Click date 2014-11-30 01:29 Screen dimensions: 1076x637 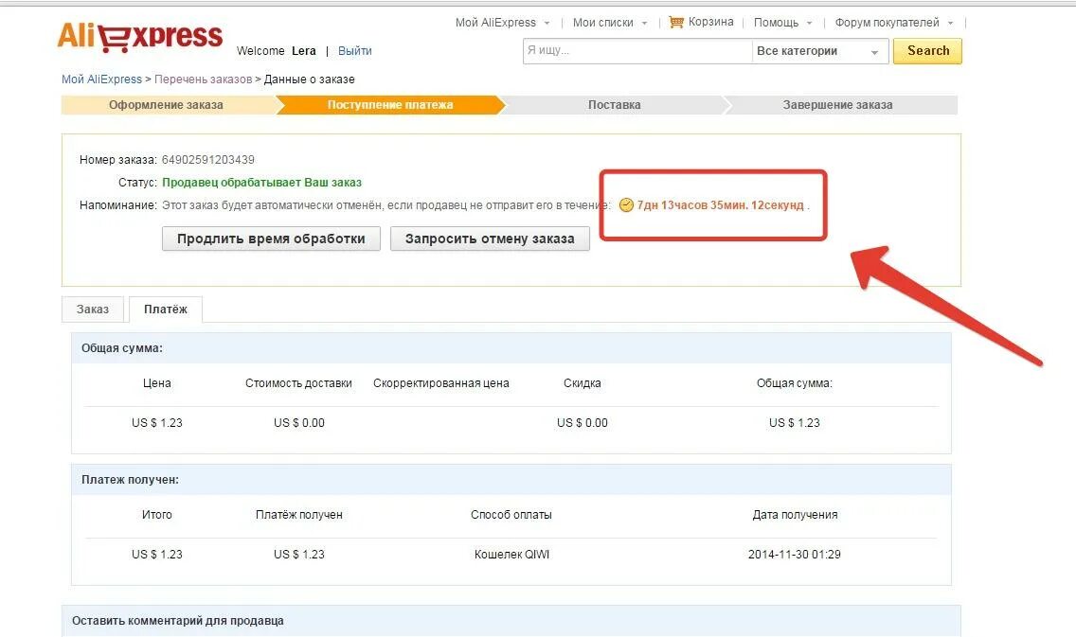[794, 555]
